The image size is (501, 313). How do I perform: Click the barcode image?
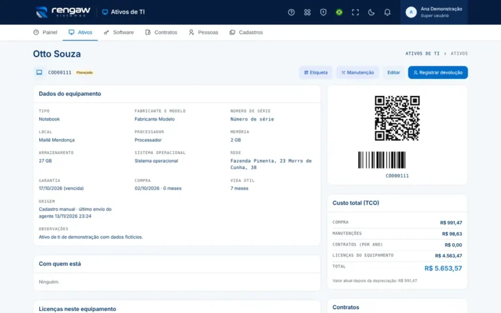click(382, 160)
